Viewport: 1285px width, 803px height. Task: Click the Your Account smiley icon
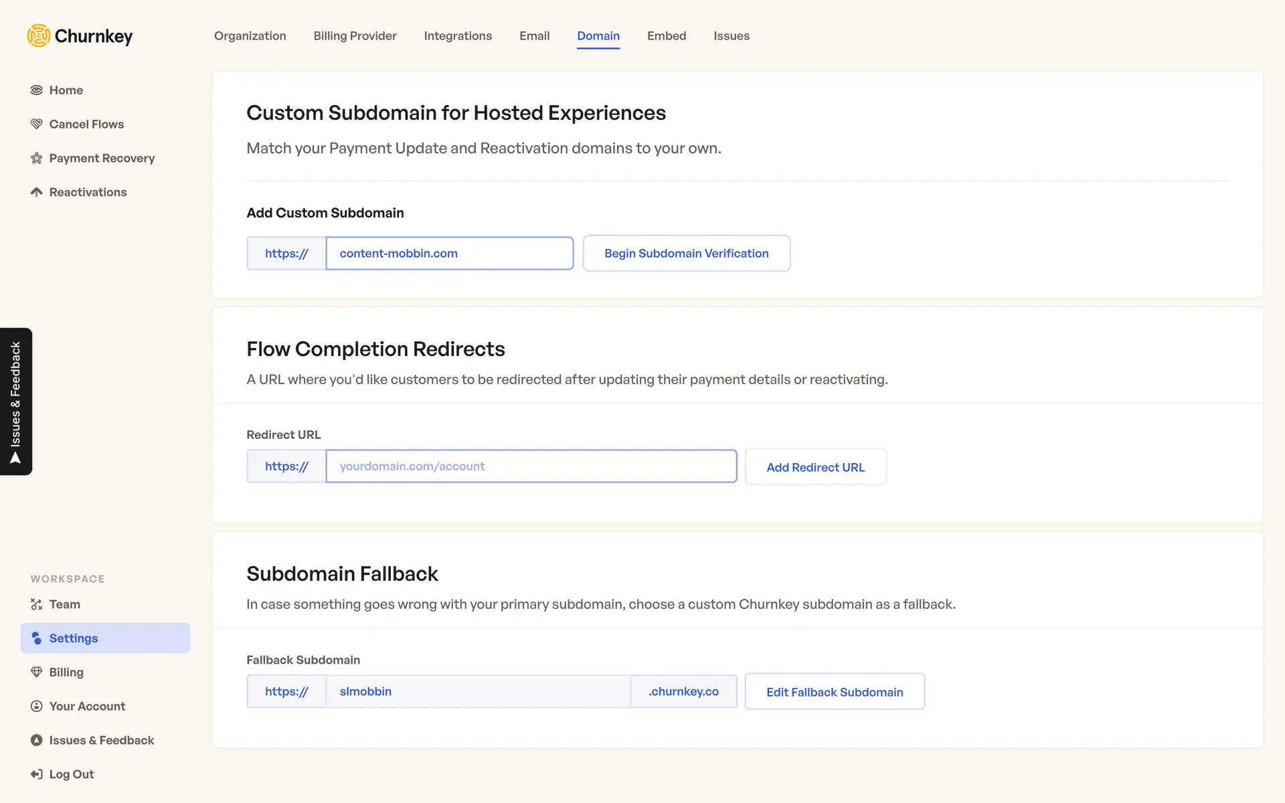pos(36,707)
